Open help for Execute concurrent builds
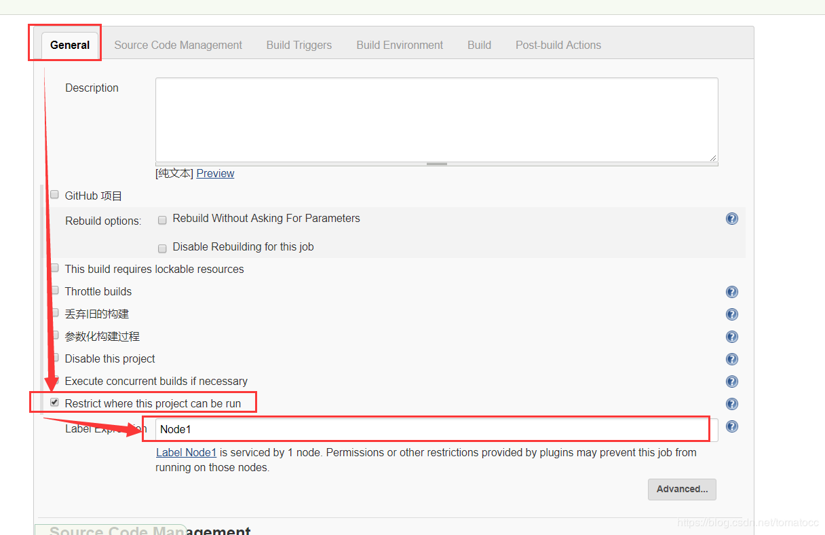Screen dimensions: 825x535 (731, 382)
